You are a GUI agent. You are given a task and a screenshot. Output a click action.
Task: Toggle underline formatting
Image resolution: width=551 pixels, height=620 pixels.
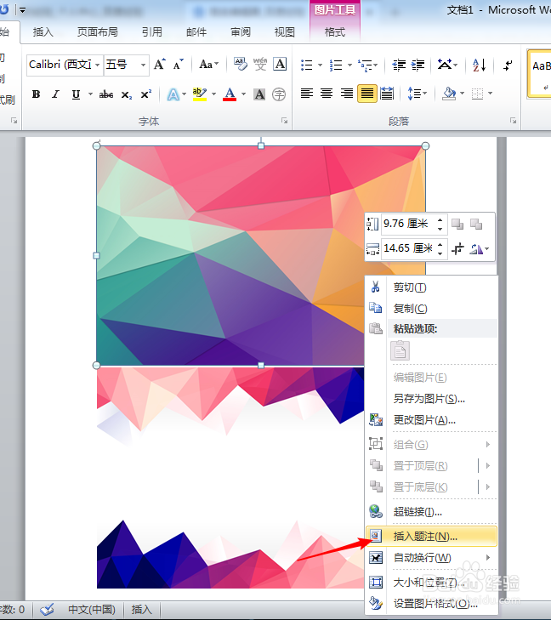tap(76, 94)
